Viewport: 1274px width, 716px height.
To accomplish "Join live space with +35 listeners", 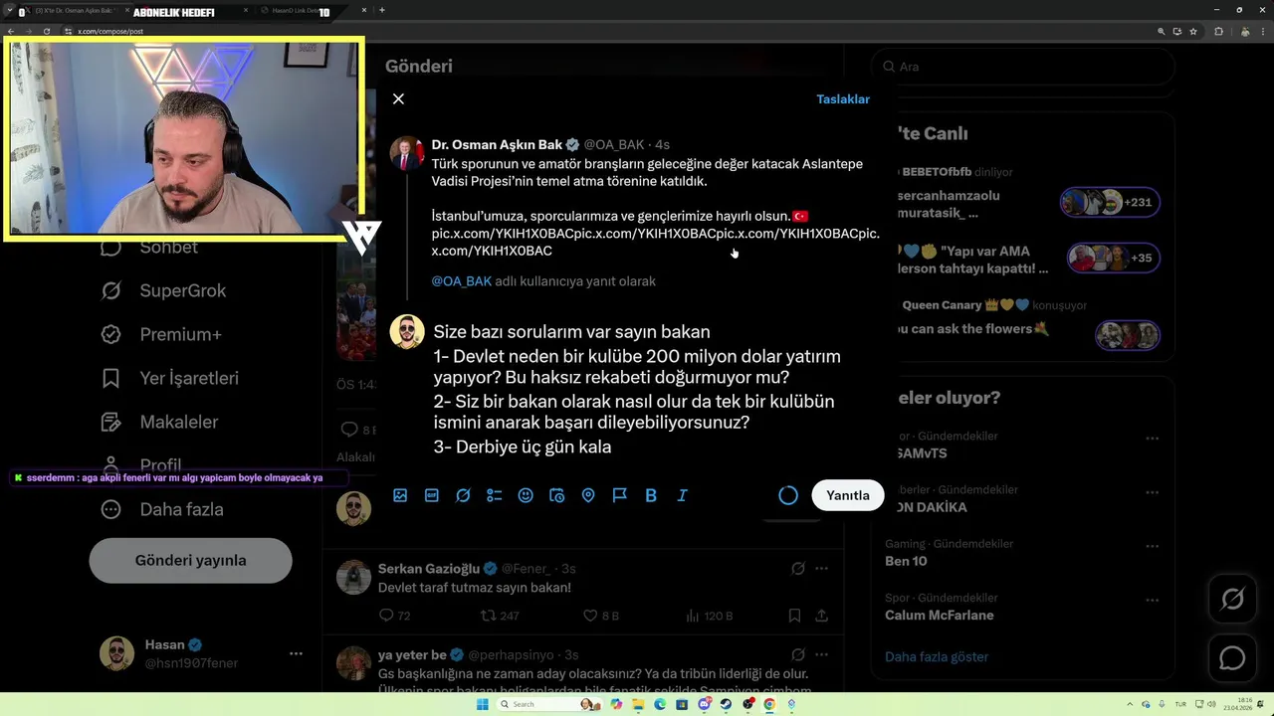I will tap(1113, 258).
